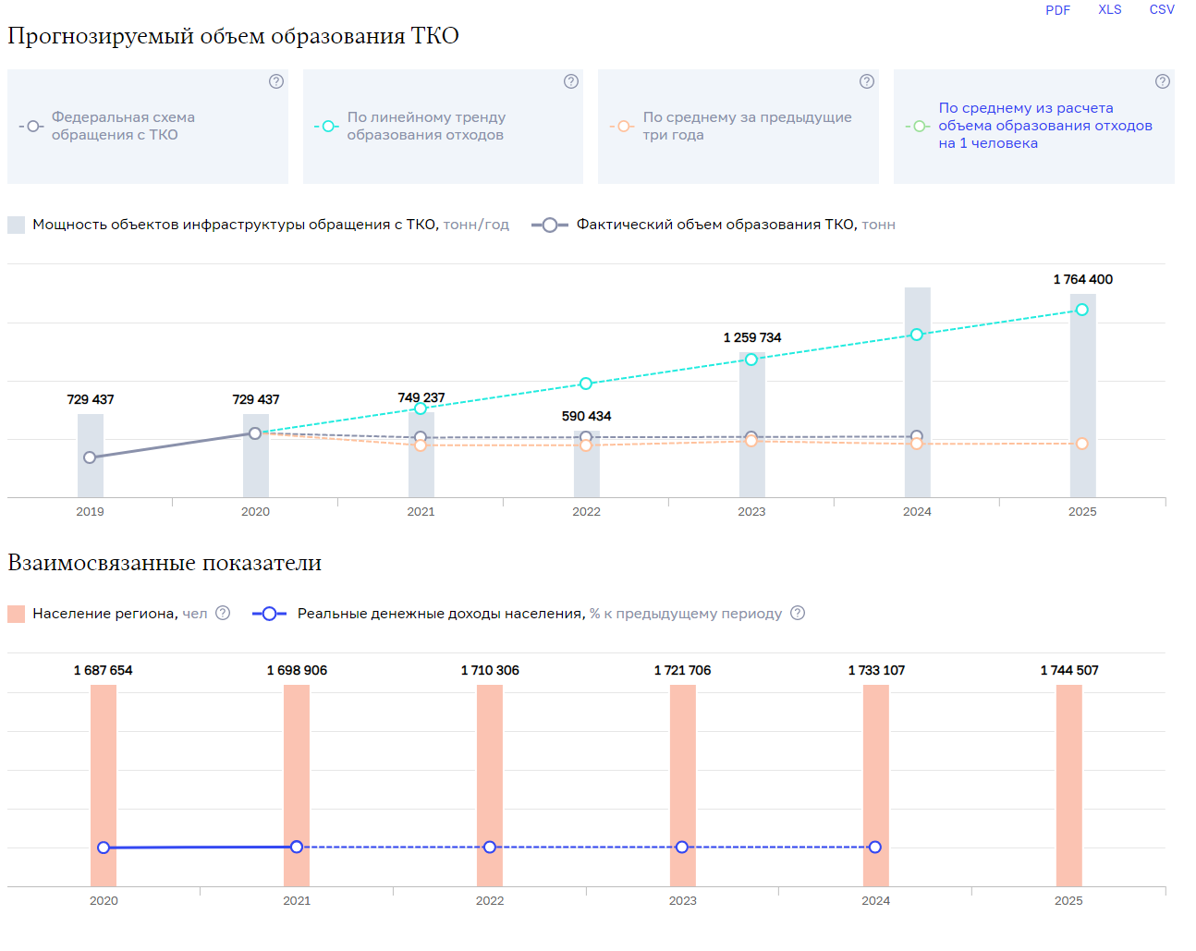
Task: Click 2024 federal scheme gray data point
Action: [917, 435]
